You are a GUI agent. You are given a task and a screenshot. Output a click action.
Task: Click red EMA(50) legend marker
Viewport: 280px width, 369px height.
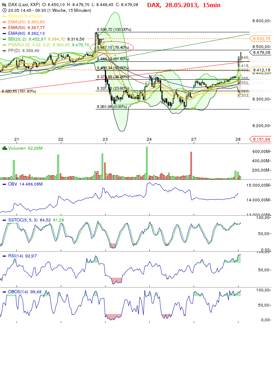[4, 28]
